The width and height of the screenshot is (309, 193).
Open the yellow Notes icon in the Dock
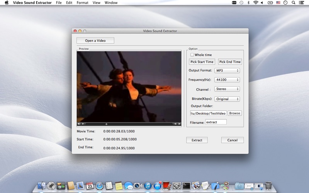click(119, 186)
